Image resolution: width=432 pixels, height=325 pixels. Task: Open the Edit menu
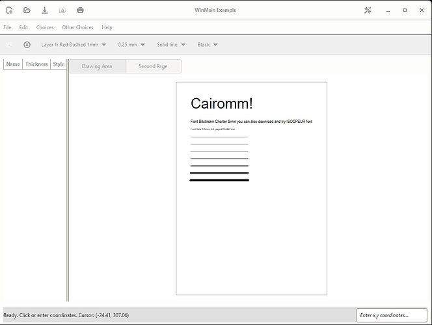point(23,27)
